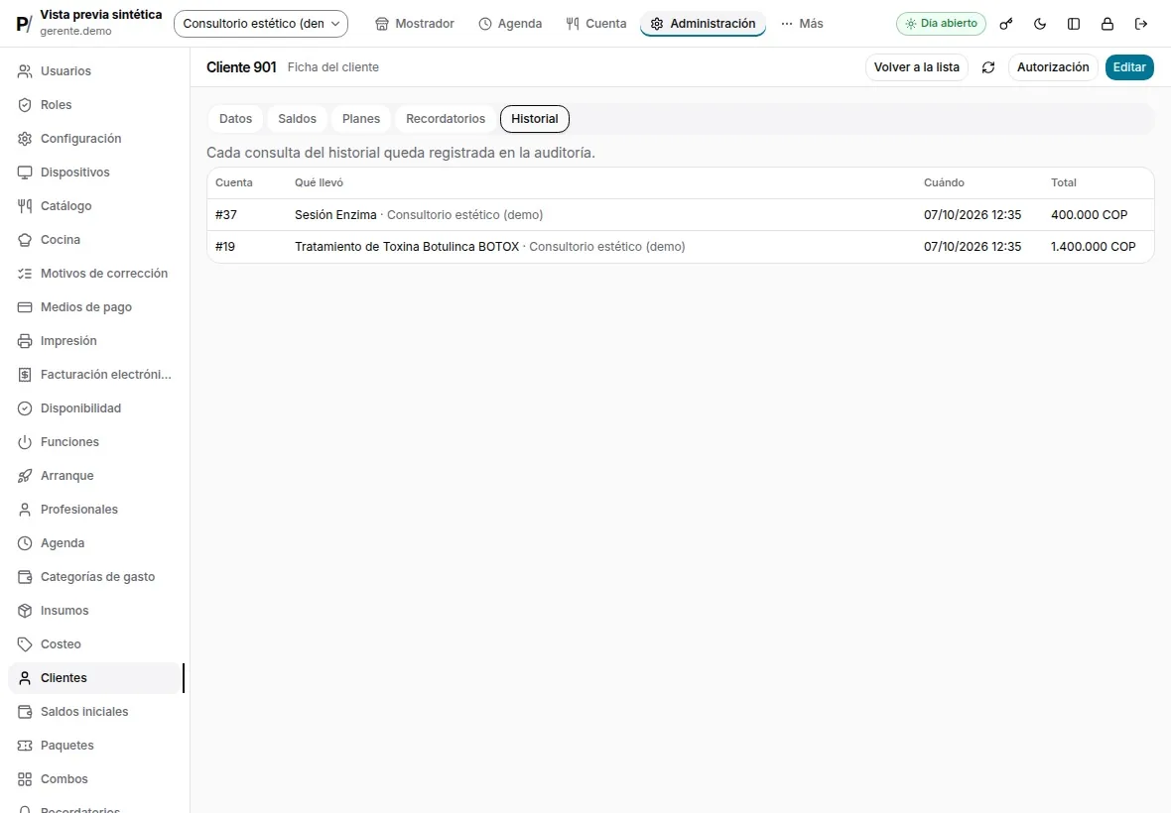Open Impresión printer icon in sidebar
This screenshot has height=813, width=1171.
(25, 341)
